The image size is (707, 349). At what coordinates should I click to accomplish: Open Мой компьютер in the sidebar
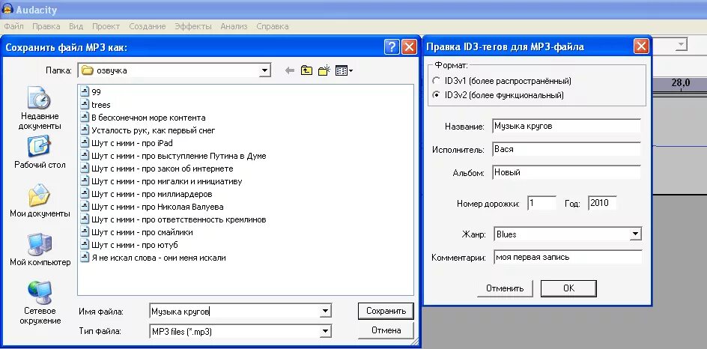[x=40, y=249]
